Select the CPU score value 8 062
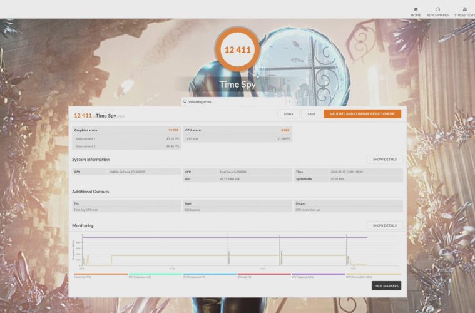Screen dimensions: 475x313 coord(285,130)
